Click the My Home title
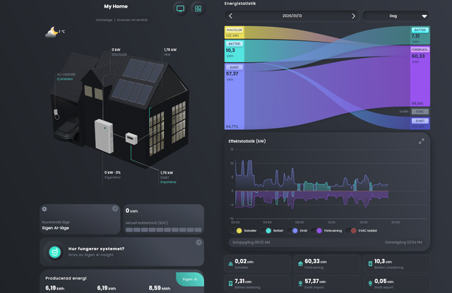452x293 pixels. pos(116,6)
